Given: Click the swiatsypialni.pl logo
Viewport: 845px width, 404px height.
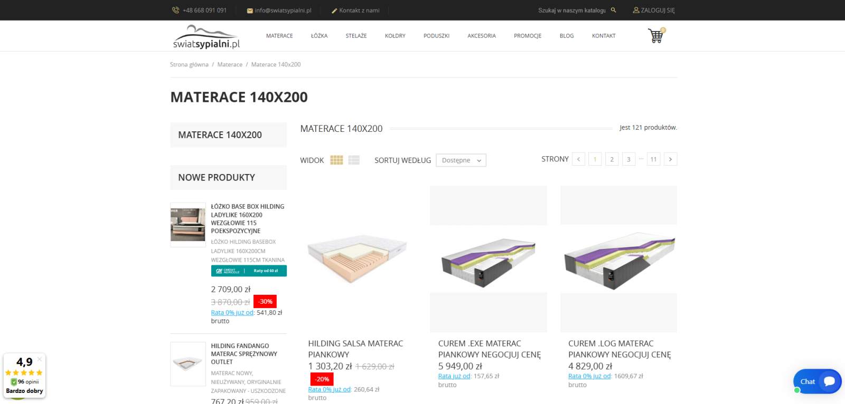Looking at the screenshot, I should pos(206,36).
